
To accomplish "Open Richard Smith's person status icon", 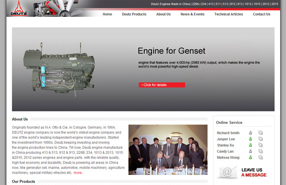I will [250, 133].
